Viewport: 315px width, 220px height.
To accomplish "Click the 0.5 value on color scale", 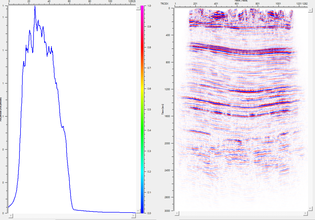I will pos(149,110).
